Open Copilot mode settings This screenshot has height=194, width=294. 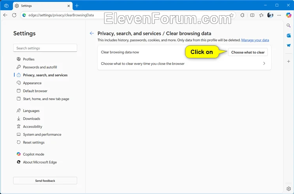pos(33,154)
